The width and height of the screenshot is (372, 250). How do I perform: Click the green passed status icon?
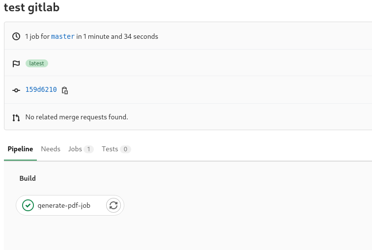pyautogui.click(x=28, y=205)
